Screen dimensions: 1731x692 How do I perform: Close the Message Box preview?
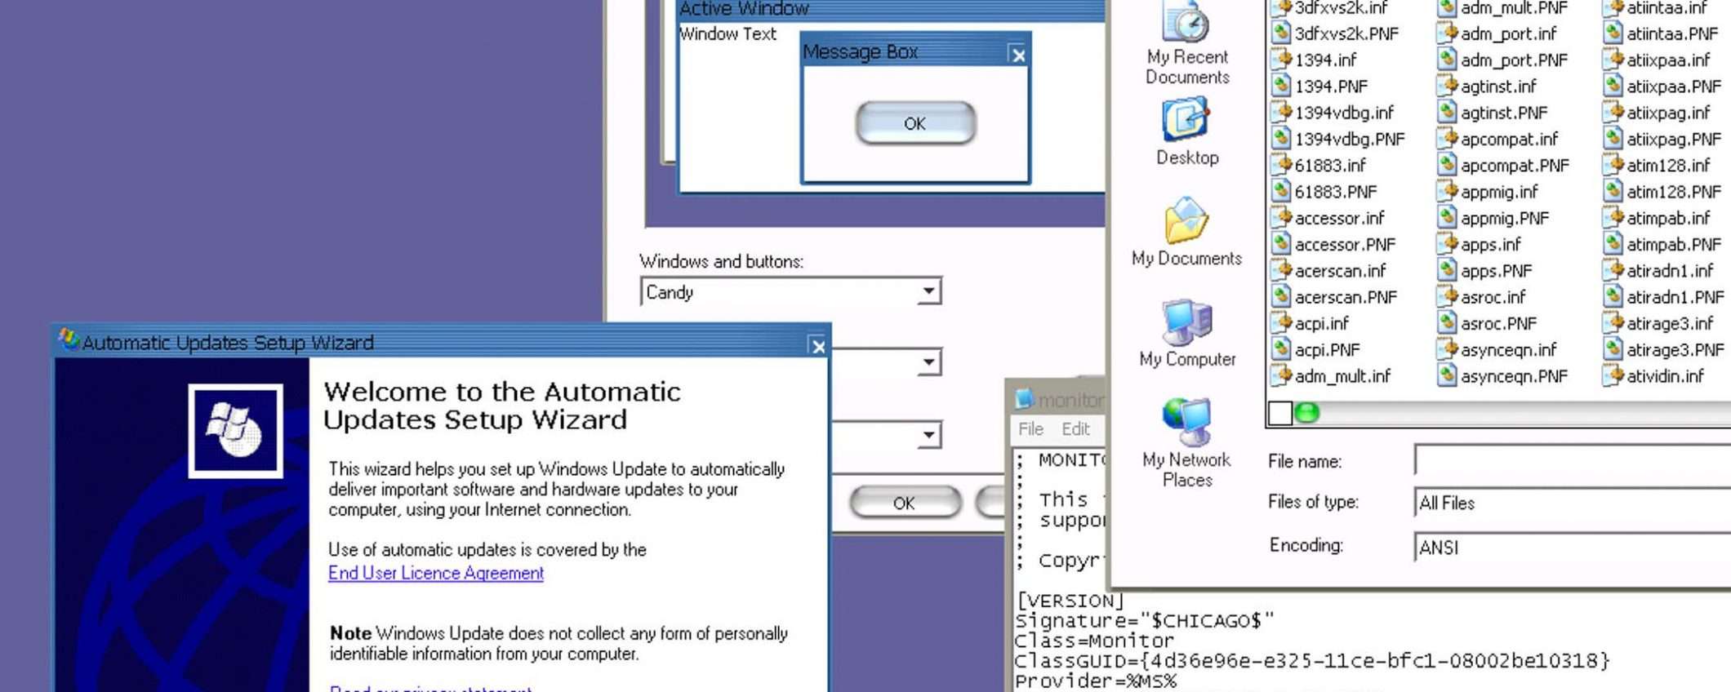point(1018,55)
